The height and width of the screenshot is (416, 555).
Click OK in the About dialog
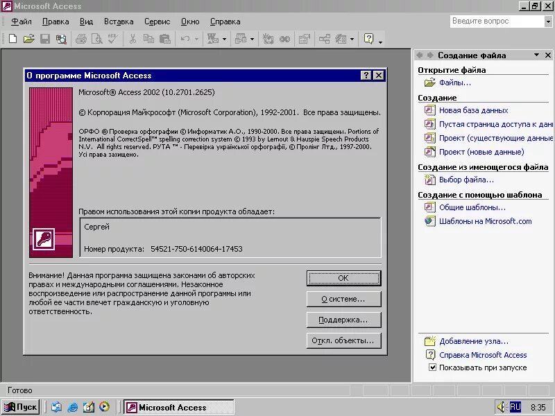(343, 278)
